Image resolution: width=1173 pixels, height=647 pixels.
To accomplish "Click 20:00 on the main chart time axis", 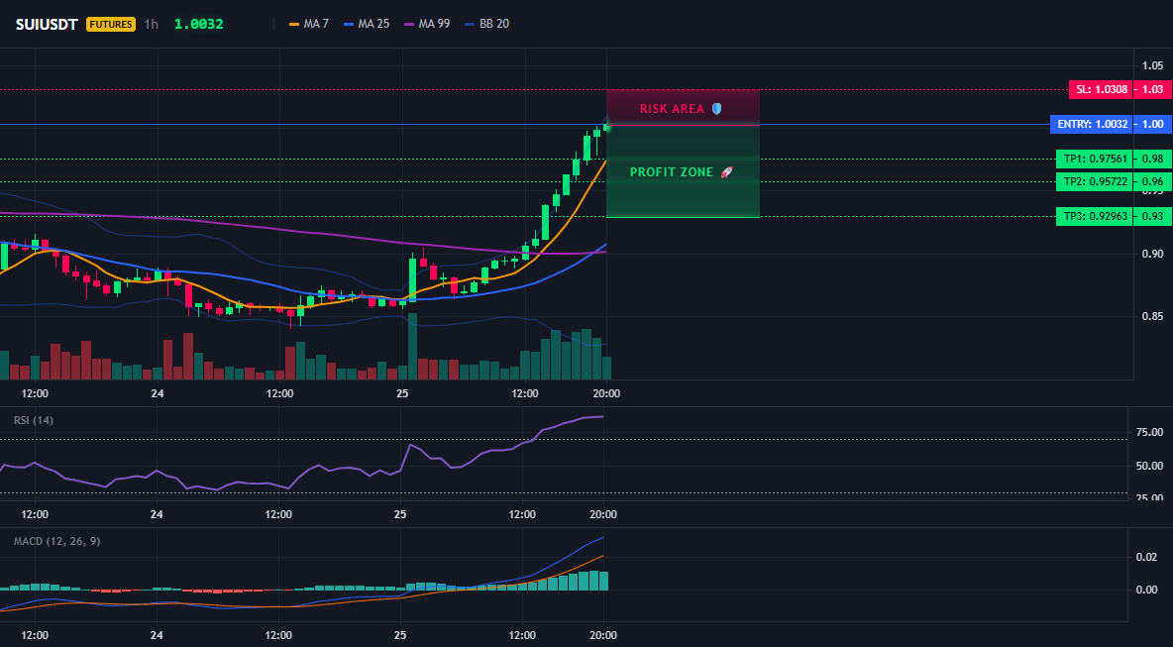I will tap(606, 393).
